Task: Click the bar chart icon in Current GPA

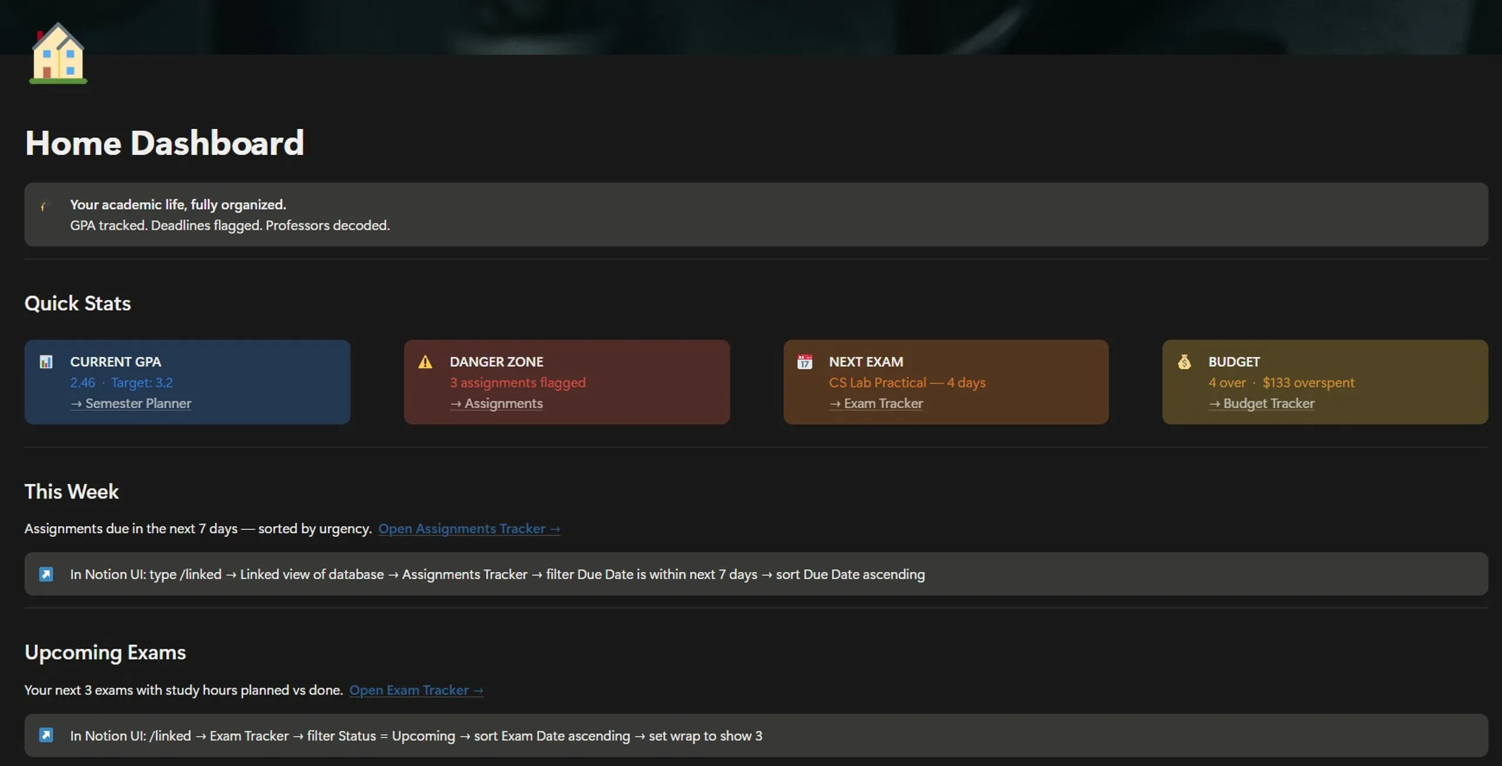Action: (x=46, y=362)
